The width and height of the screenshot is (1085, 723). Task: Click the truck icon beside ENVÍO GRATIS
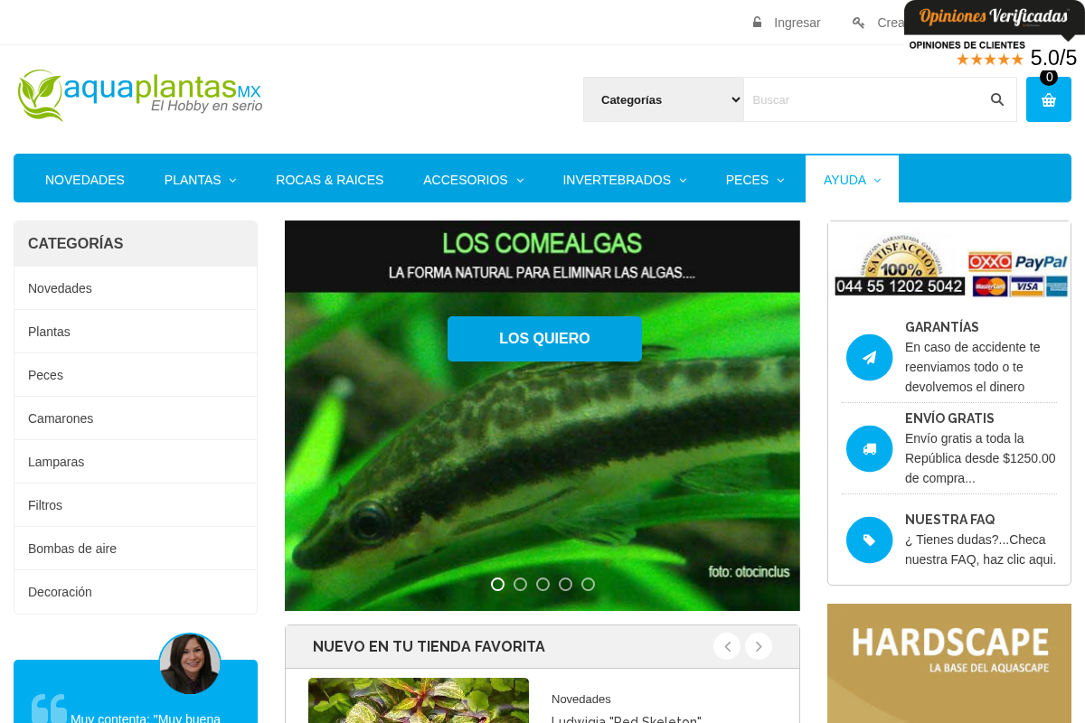pos(869,448)
